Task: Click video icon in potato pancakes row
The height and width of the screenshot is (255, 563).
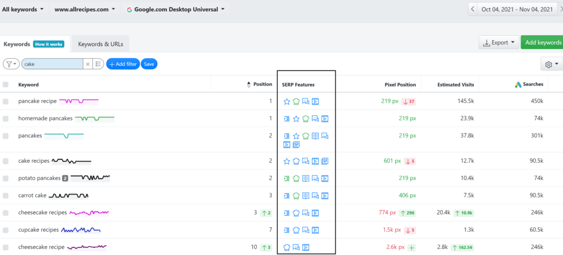Action: [x=325, y=178]
